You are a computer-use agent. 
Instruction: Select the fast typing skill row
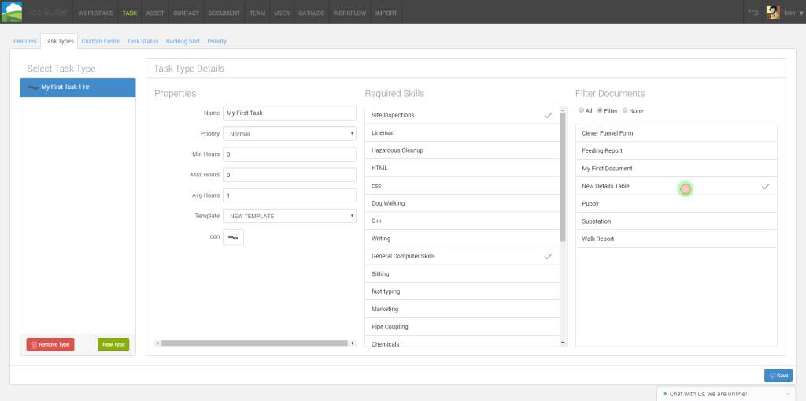463,291
